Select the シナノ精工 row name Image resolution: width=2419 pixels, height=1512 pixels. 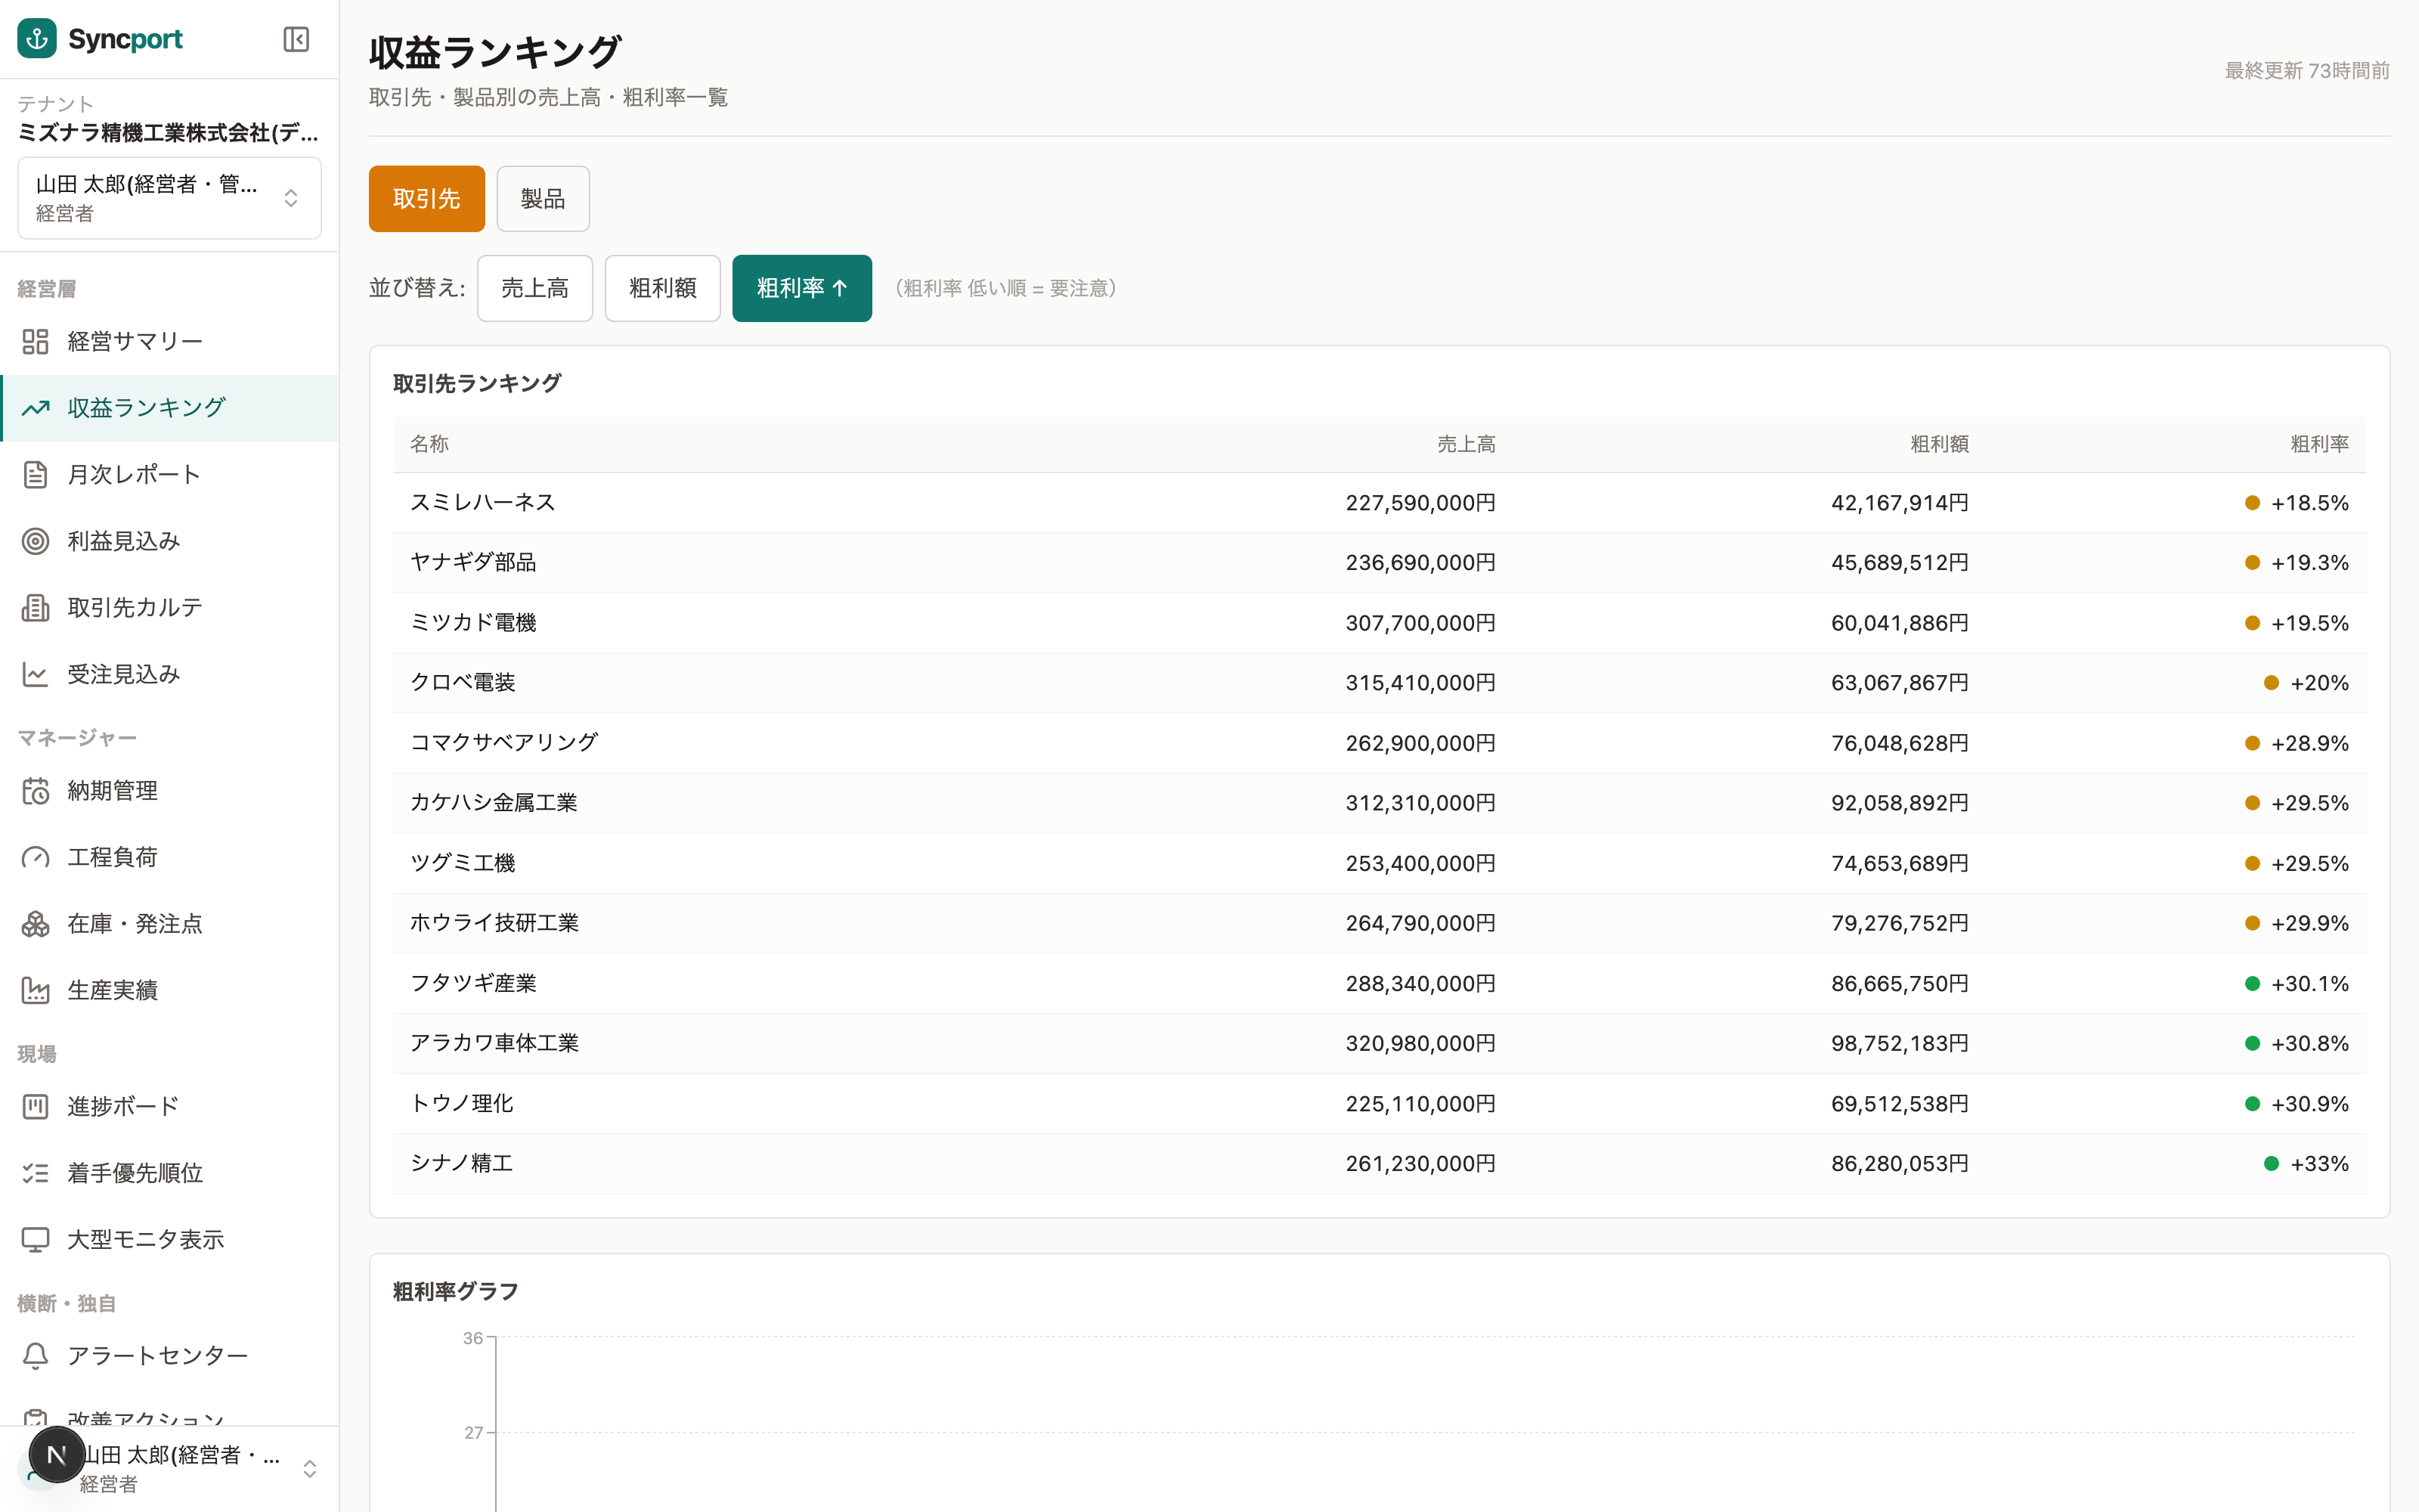click(462, 1164)
